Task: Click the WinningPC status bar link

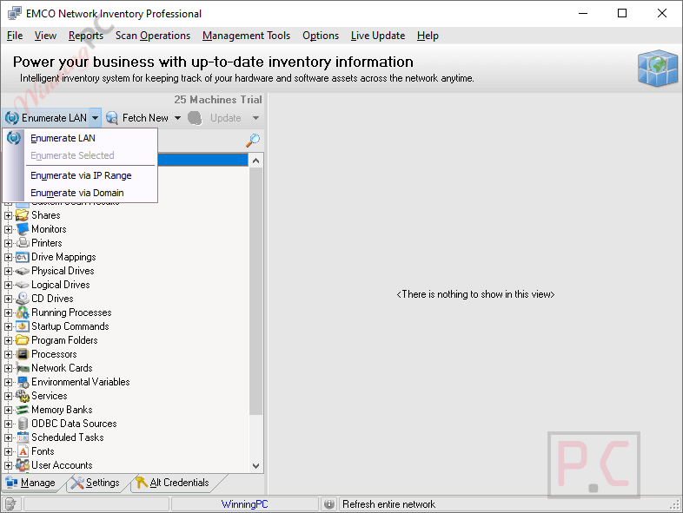Action: click(244, 504)
